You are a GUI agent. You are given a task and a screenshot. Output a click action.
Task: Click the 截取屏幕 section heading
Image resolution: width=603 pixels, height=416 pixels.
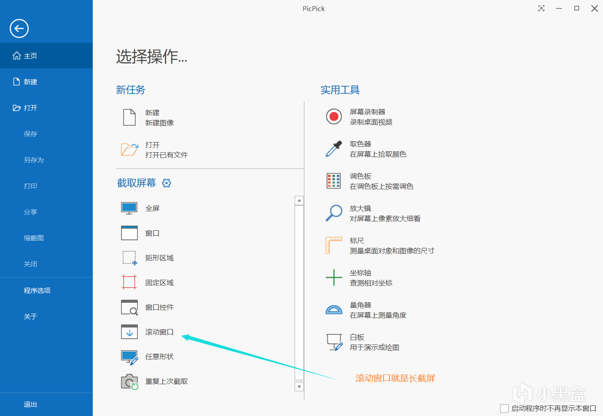click(137, 183)
